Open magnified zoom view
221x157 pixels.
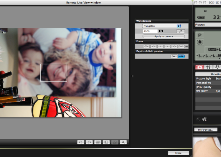(x=123, y=142)
